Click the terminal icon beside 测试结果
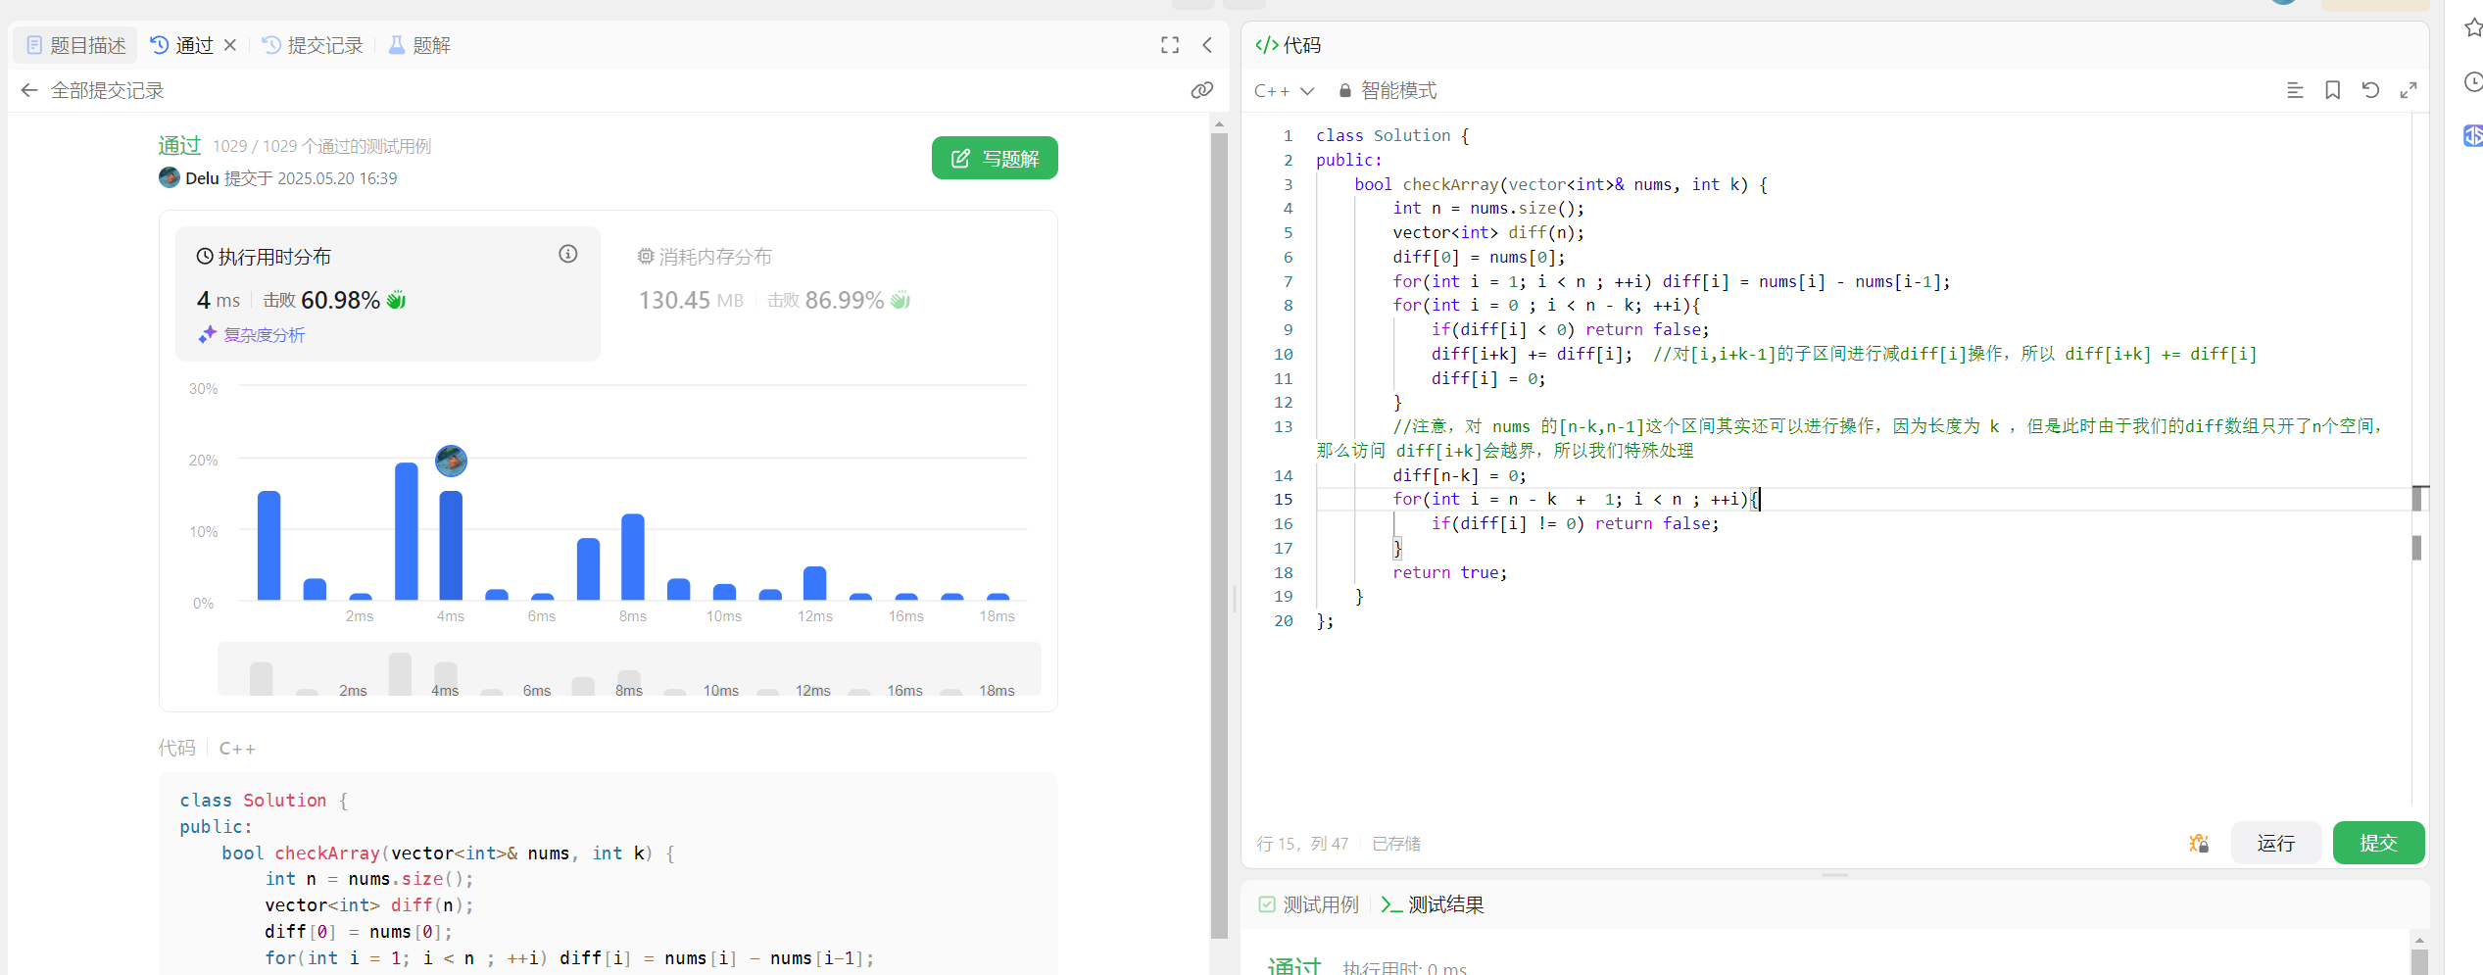Screen dimensions: 2483x975 click(x=1390, y=904)
